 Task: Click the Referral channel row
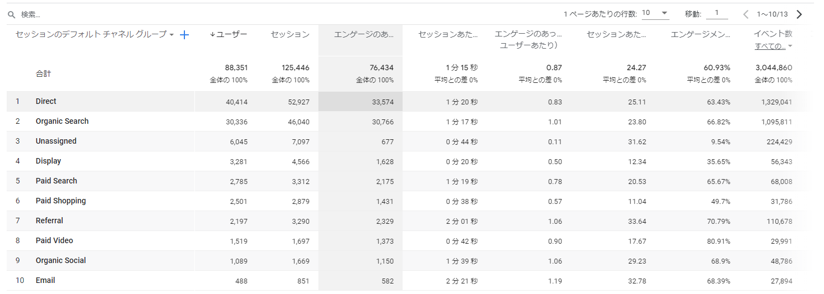click(x=49, y=221)
